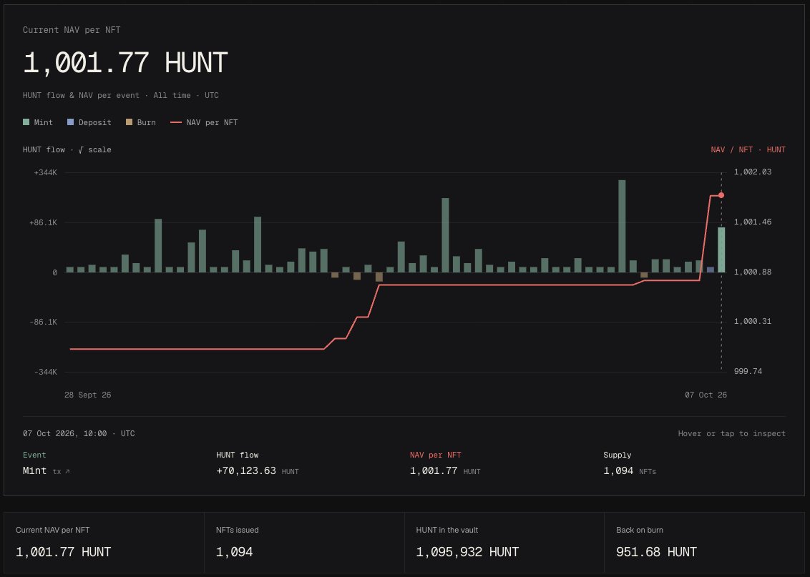The image size is (810, 577).
Task: Inspect the tallest mint bar near +344K
Action: pos(622,226)
